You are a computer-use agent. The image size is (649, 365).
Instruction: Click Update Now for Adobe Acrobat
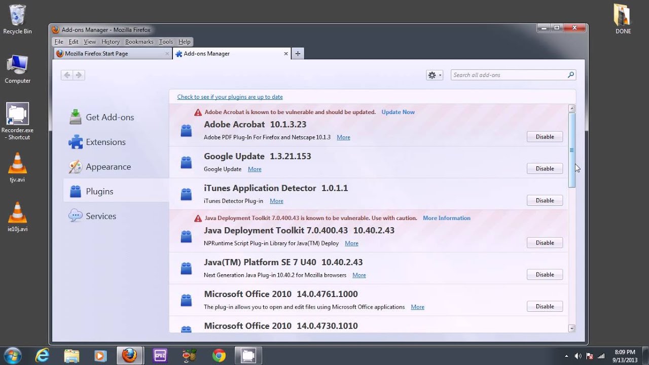(398, 112)
